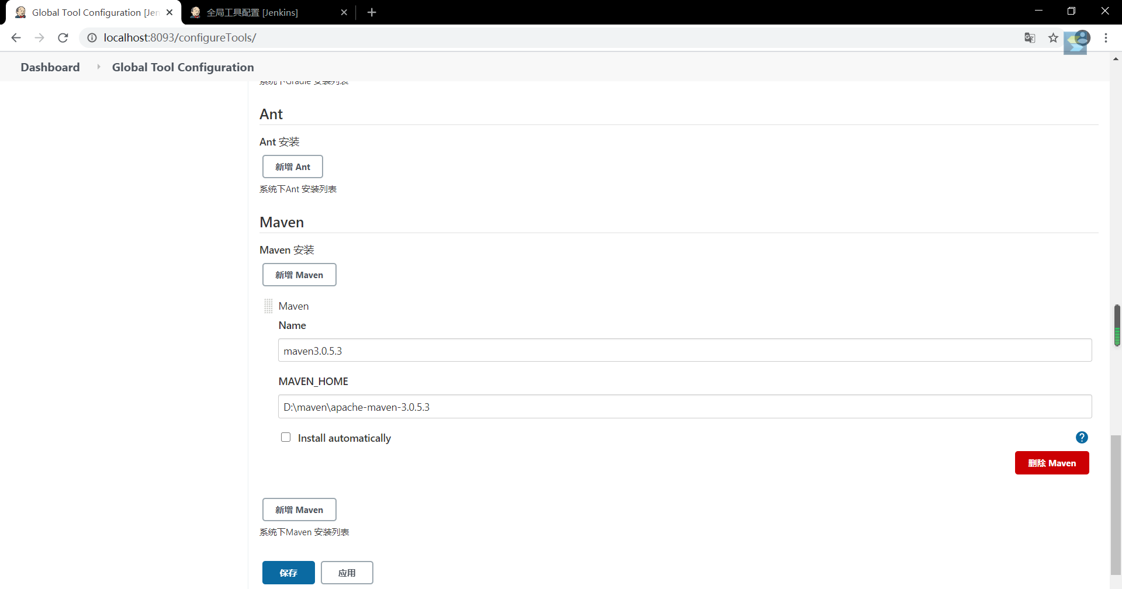Click the browser address bar URL
Viewport: 1122px width, 589px height.
point(180,37)
